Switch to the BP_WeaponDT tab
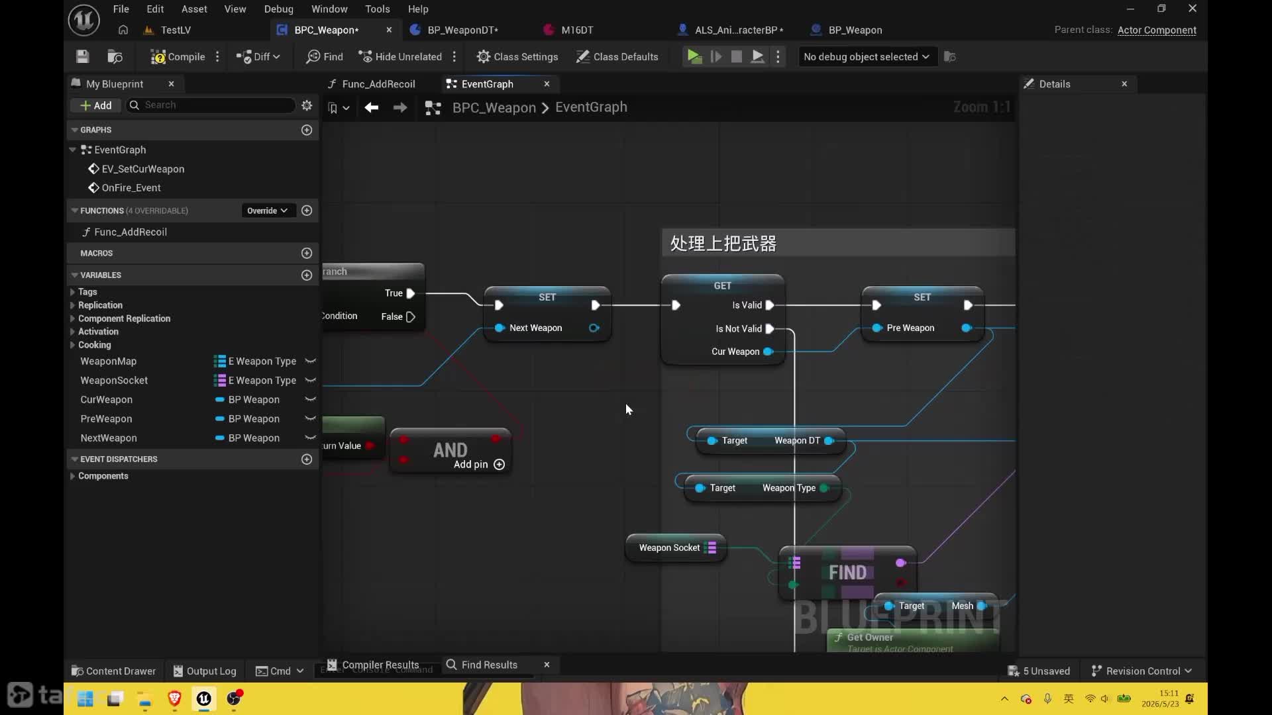 tap(462, 30)
